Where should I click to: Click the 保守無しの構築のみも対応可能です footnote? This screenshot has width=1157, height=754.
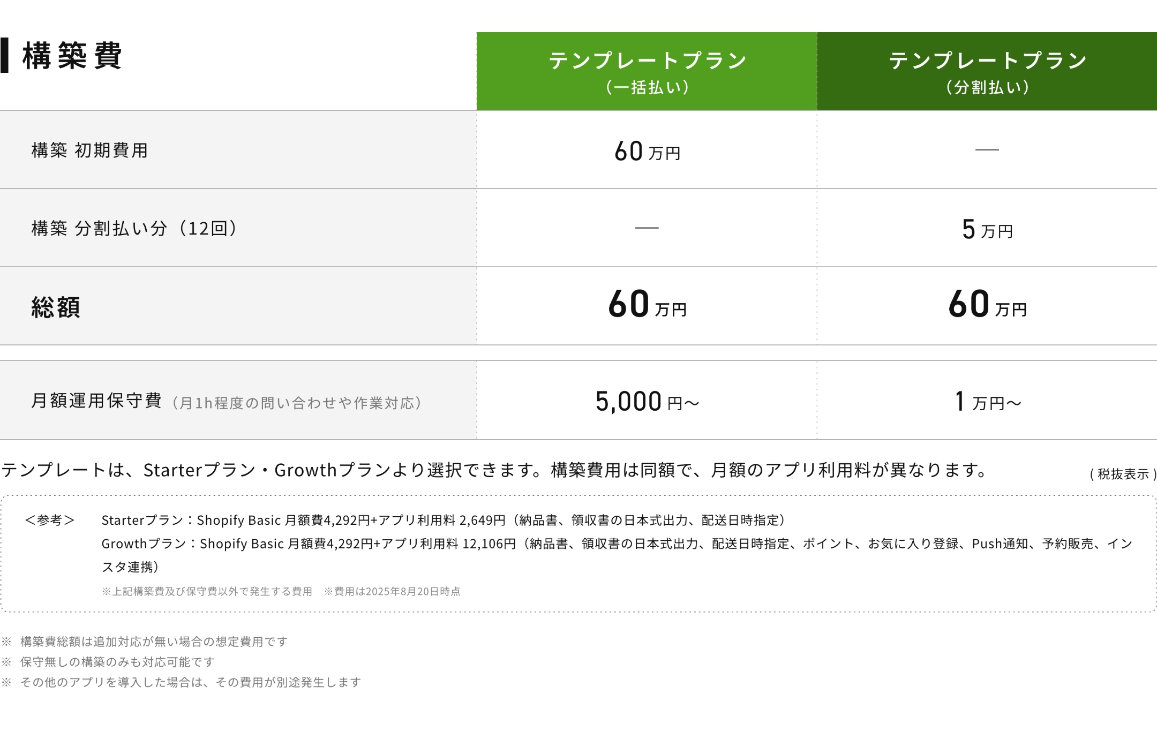point(117,662)
